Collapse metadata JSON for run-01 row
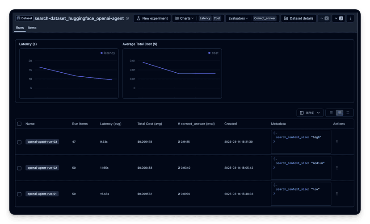This screenshot has width=370, height=224. point(276,185)
